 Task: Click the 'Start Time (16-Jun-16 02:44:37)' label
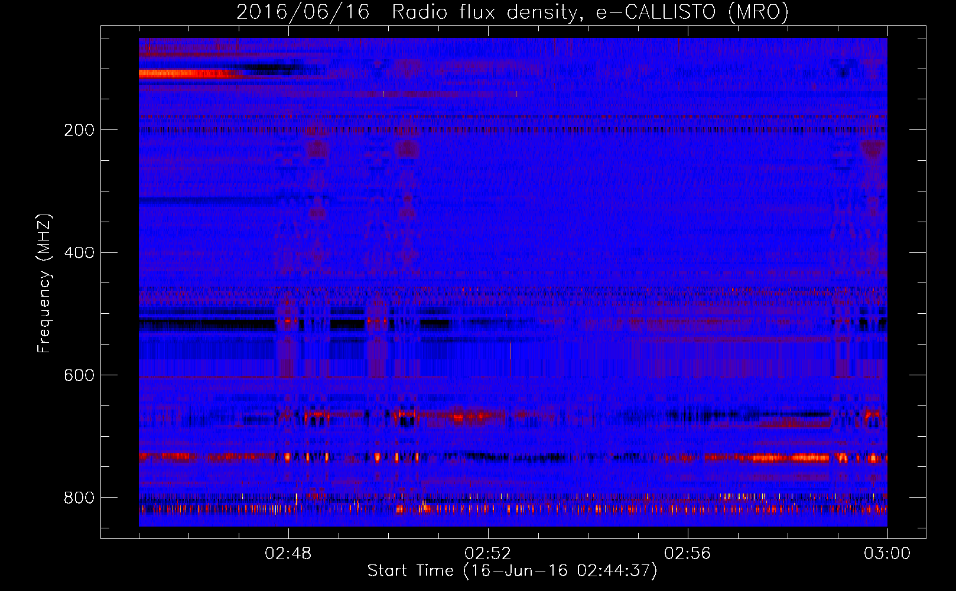tap(512, 571)
